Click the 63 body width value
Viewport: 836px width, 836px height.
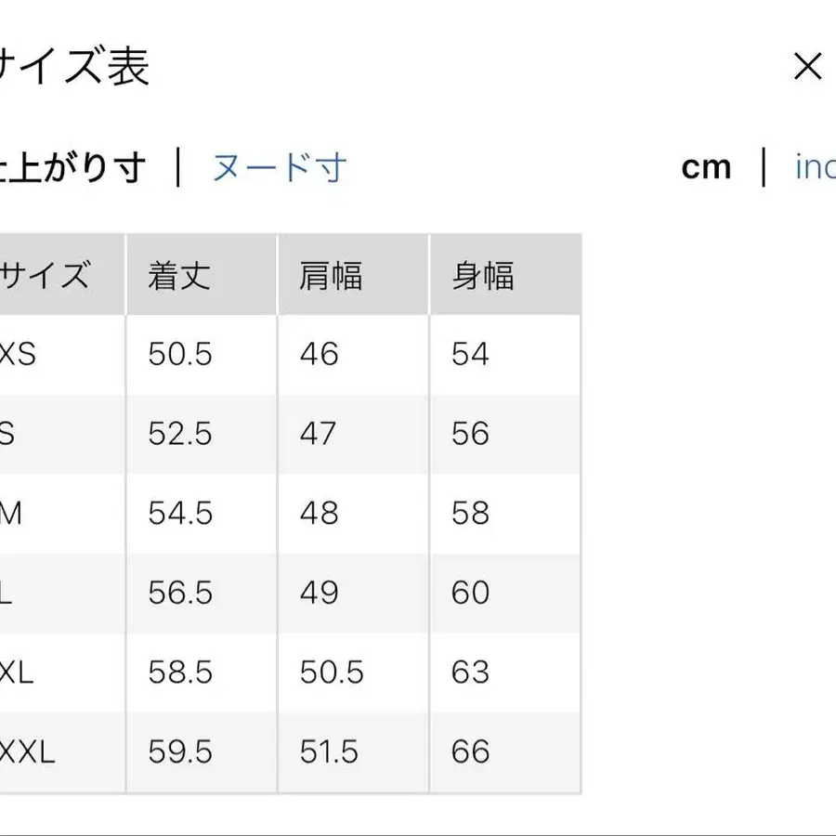point(470,672)
